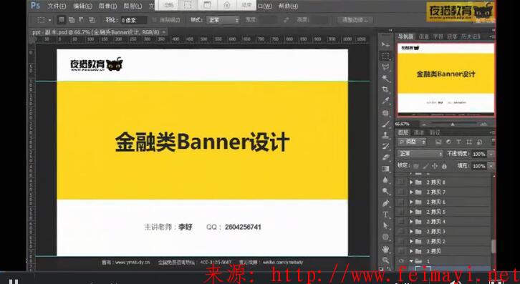Open the tool preset picker arrow
Image resolution: width=520 pixels, height=284 pixels.
[49, 20]
